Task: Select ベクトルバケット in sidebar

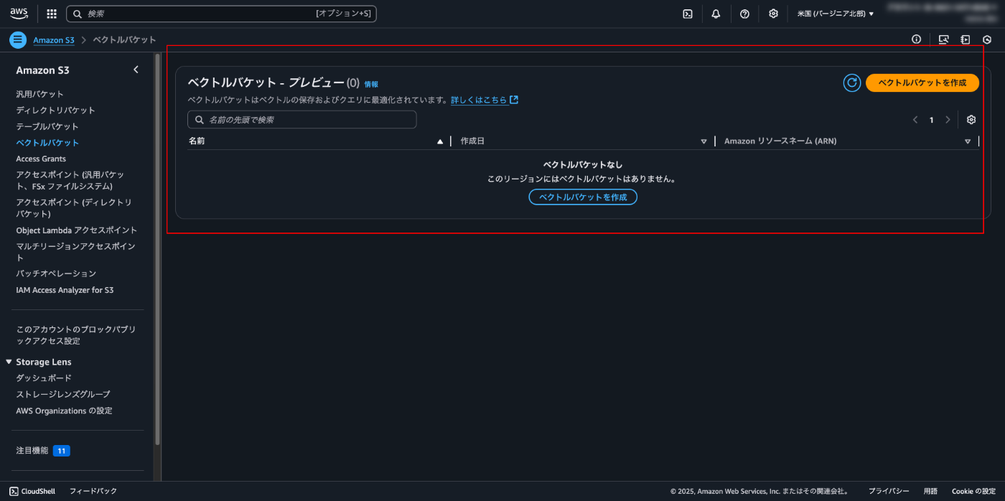Action: pos(47,143)
